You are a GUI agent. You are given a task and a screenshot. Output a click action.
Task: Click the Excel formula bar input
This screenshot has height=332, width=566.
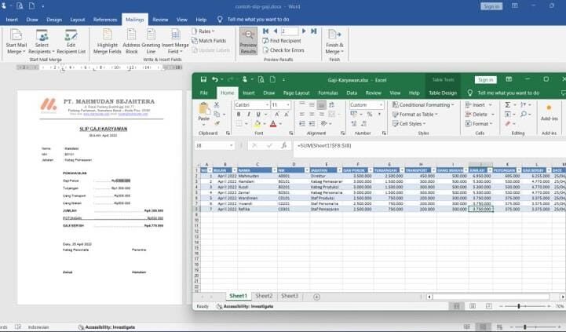pyautogui.click(x=424, y=145)
